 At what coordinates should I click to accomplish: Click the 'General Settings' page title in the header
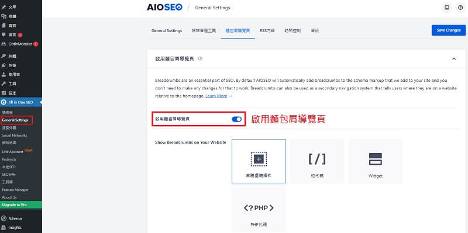(x=212, y=8)
